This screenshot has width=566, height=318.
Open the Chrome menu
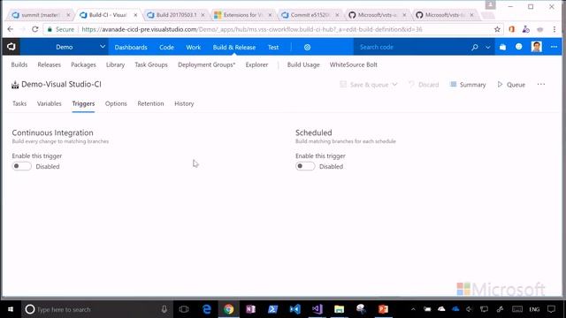pyautogui.click(x=555, y=29)
